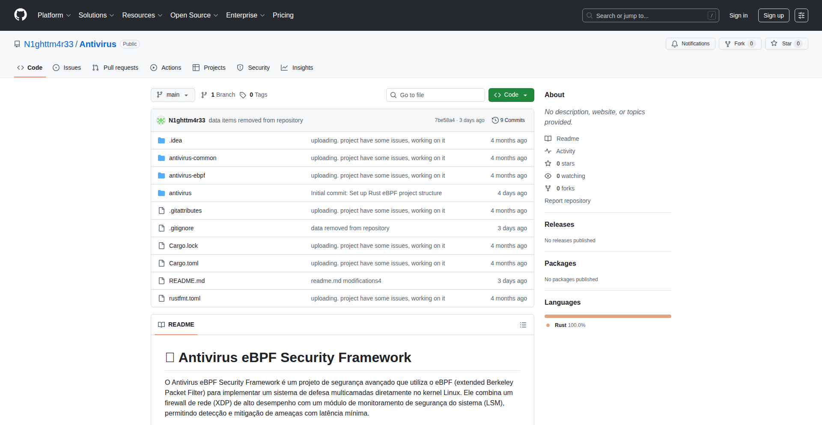Open the Insights tab
Screen dimensions: 822x425
click(297, 68)
